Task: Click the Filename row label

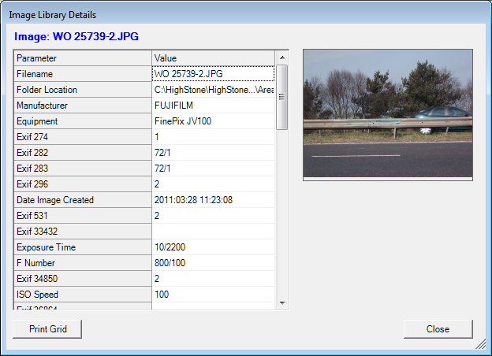Action: coord(83,74)
